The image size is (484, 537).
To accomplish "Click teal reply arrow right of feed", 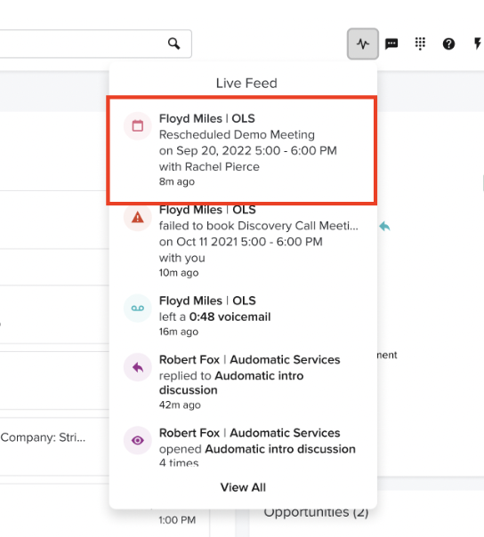I will coord(384,226).
